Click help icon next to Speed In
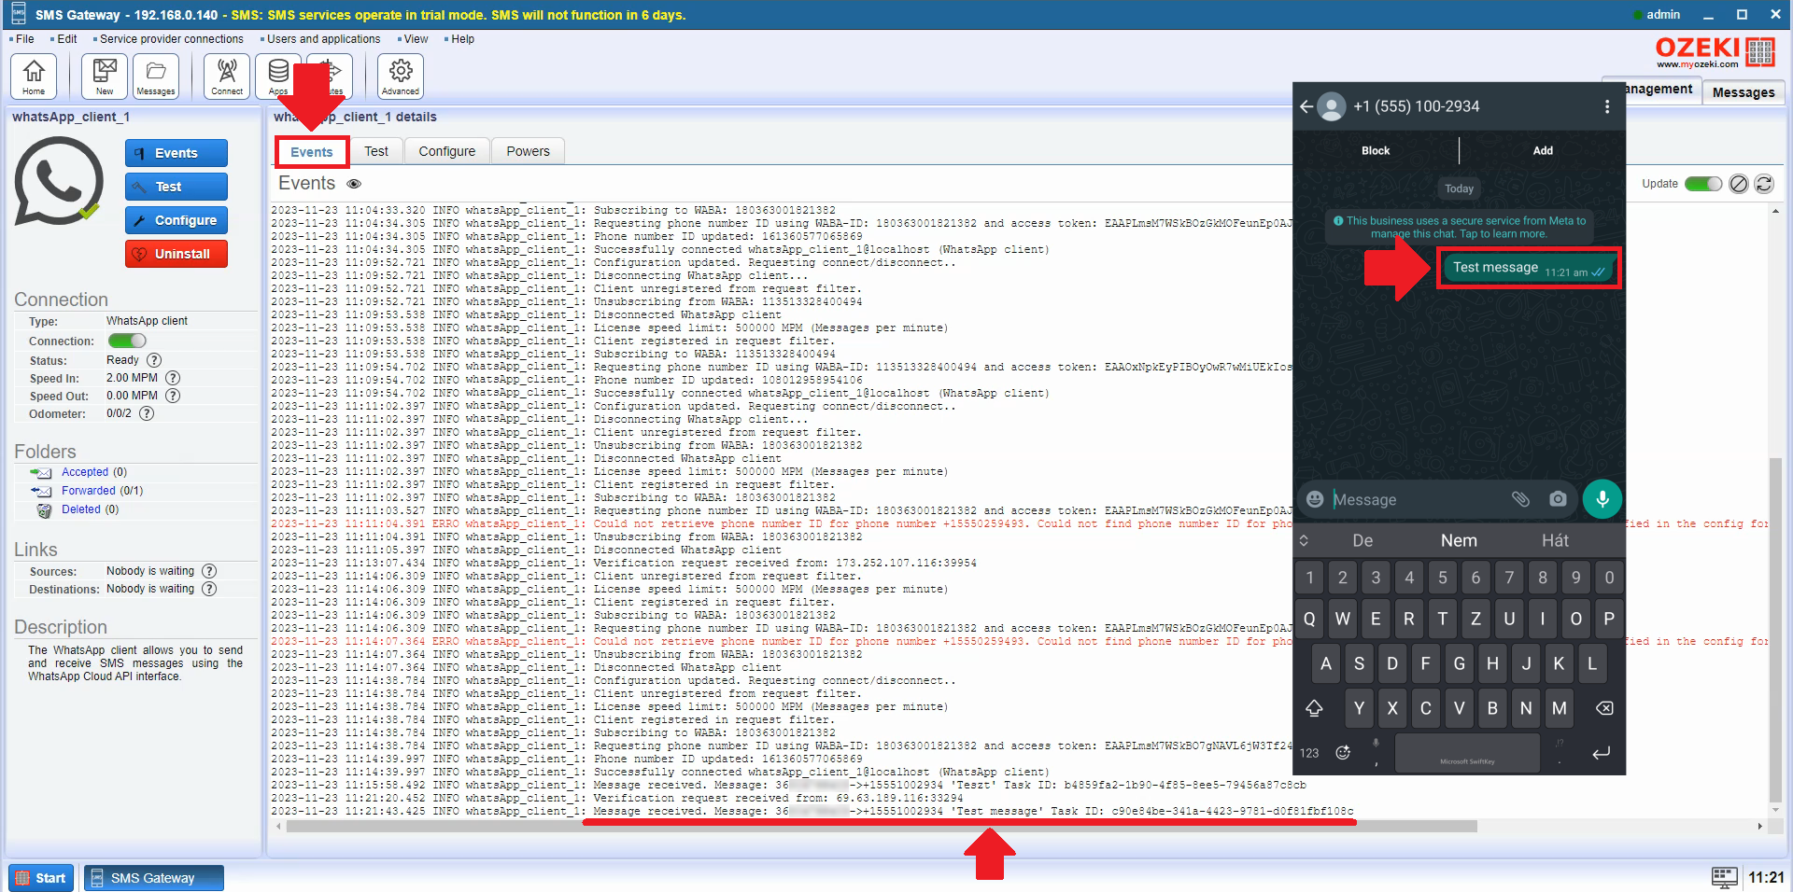The image size is (1793, 892). [173, 378]
